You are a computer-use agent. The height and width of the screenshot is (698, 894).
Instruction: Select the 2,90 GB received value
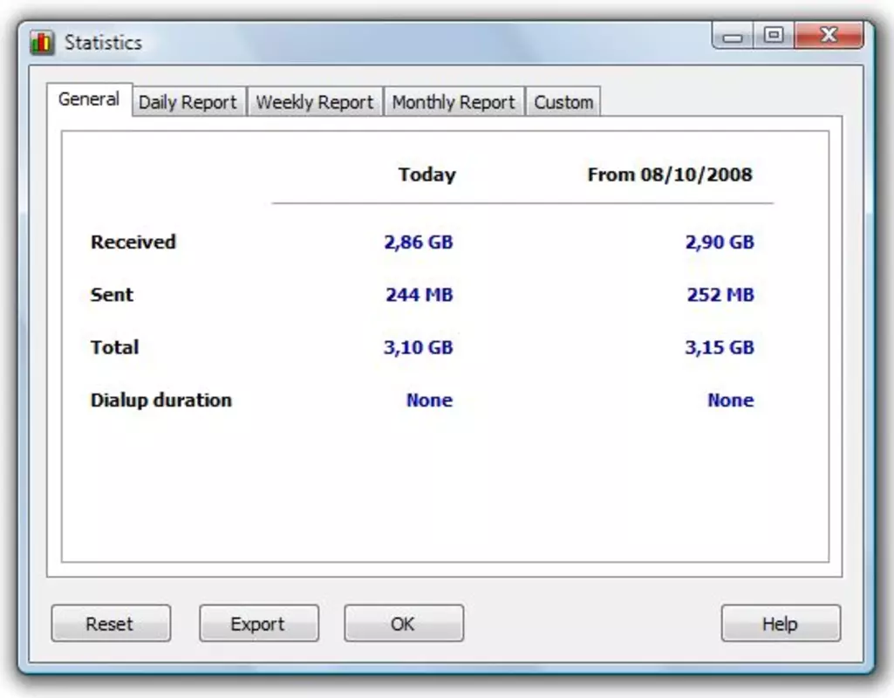coord(720,242)
